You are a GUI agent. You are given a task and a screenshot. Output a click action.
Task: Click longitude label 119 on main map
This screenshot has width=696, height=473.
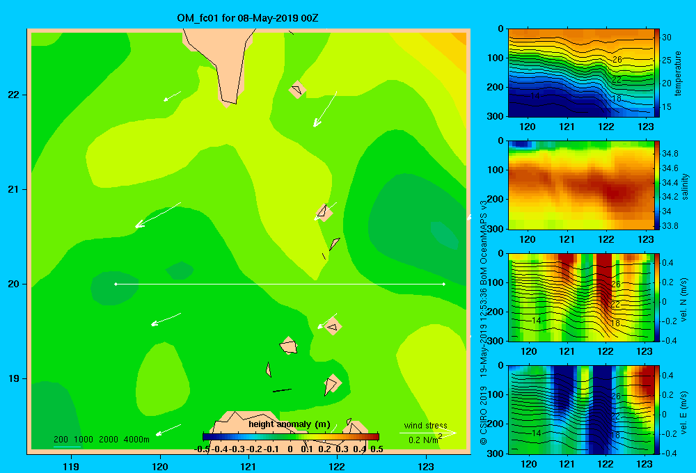[71, 466]
